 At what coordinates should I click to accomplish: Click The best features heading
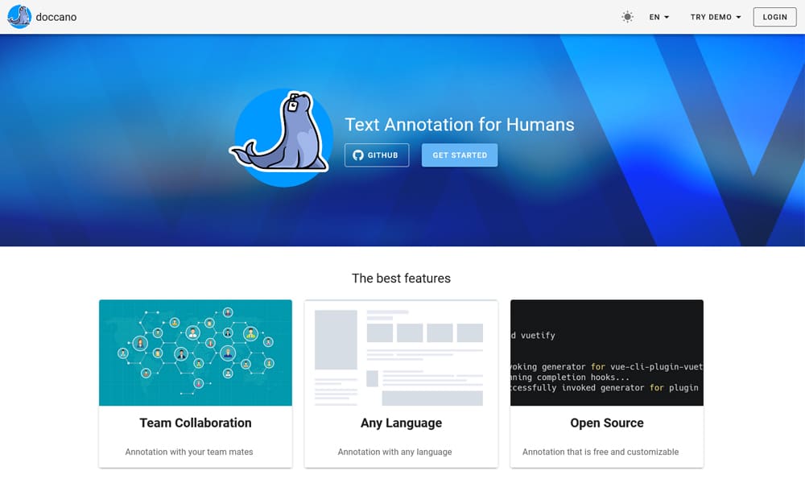(x=401, y=279)
